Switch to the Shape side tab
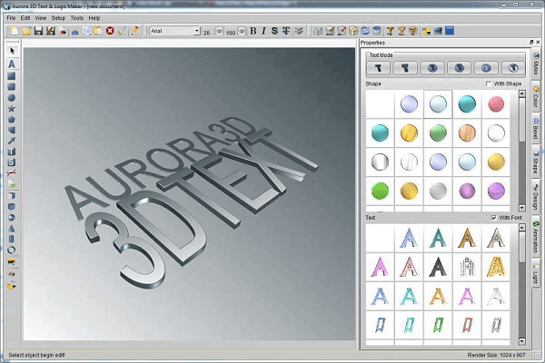 [x=536, y=162]
